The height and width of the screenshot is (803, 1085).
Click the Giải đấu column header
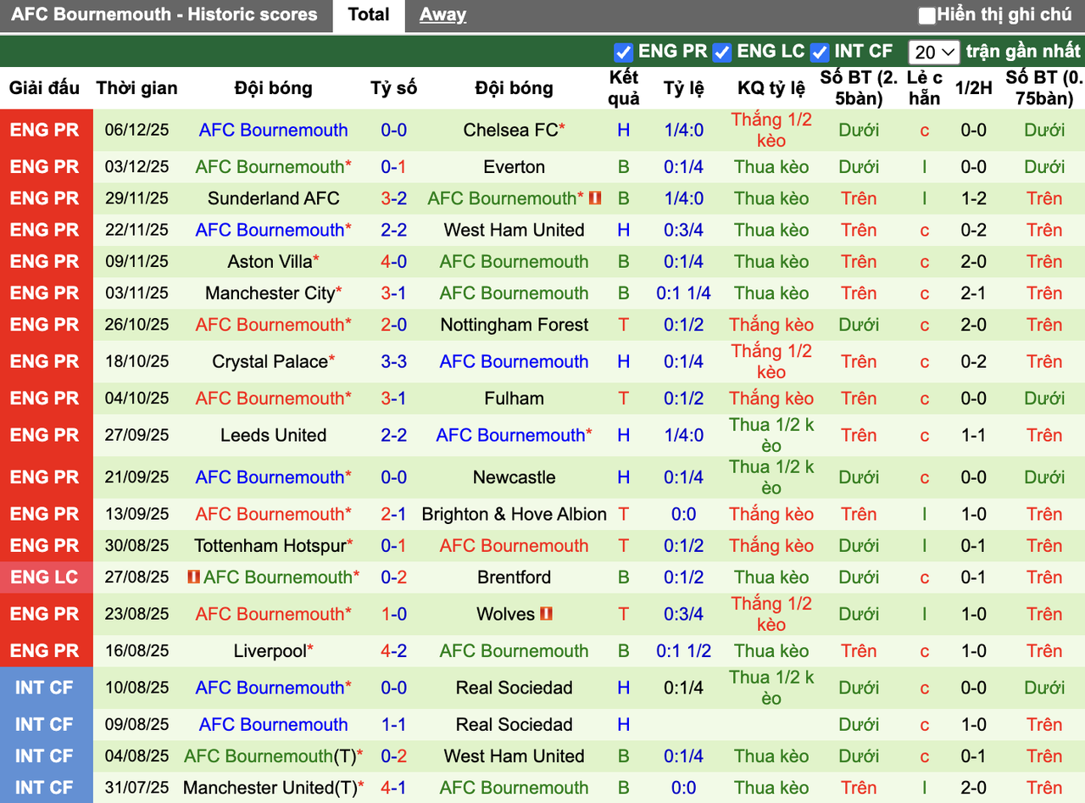(x=44, y=88)
